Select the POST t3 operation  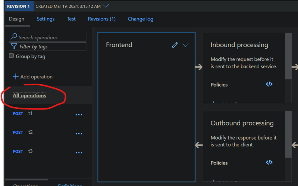point(48,151)
